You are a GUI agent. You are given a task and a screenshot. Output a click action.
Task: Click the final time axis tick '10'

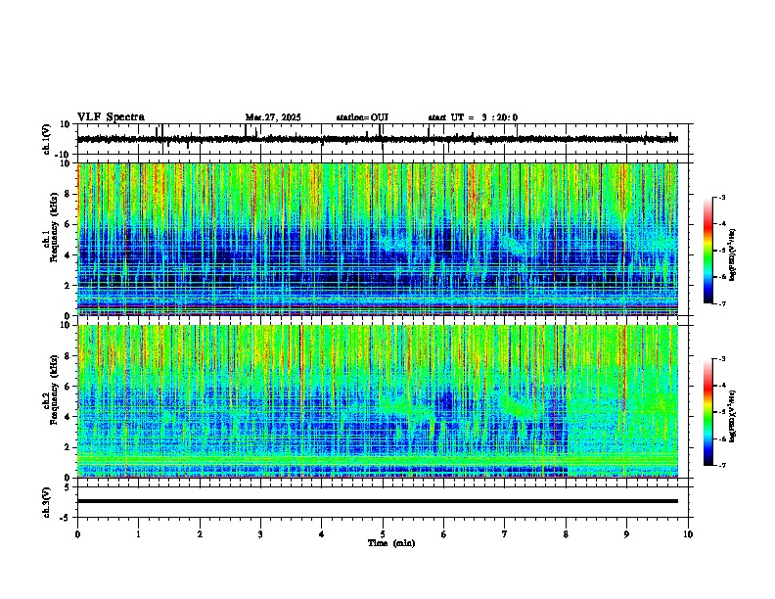coord(688,534)
